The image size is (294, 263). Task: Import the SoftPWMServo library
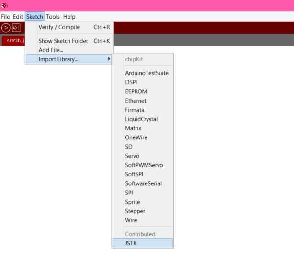click(143, 165)
